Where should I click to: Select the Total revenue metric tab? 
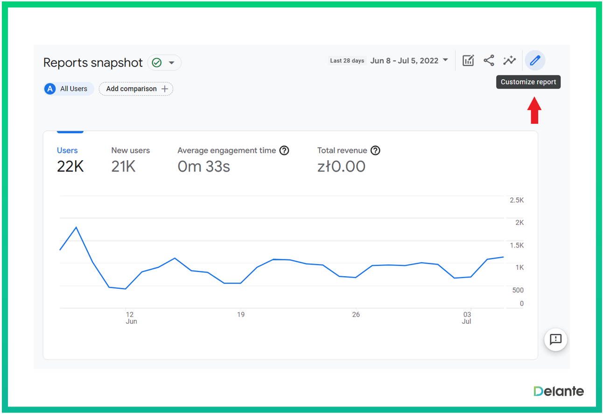click(342, 150)
